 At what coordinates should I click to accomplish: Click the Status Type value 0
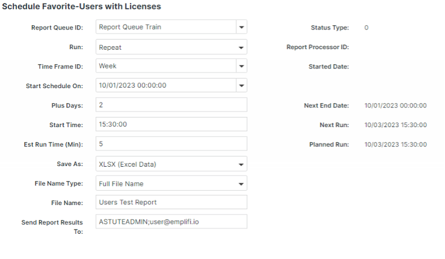pyautogui.click(x=366, y=28)
